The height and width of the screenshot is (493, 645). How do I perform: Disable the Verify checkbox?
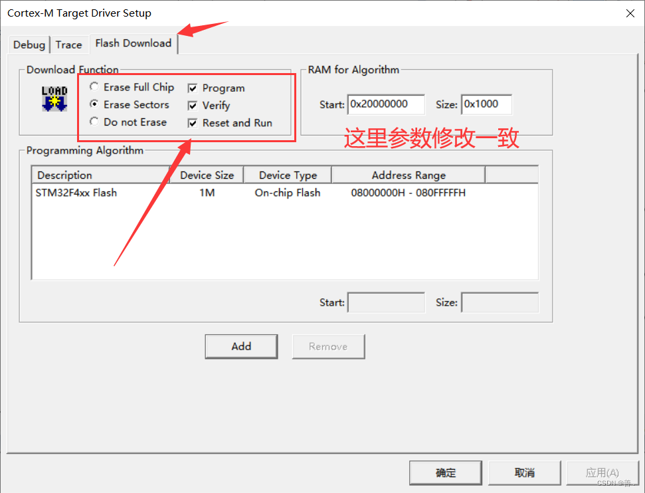(x=192, y=105)
